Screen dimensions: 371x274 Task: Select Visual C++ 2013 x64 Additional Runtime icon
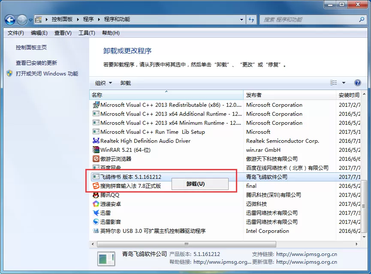(x=96, y=114)
